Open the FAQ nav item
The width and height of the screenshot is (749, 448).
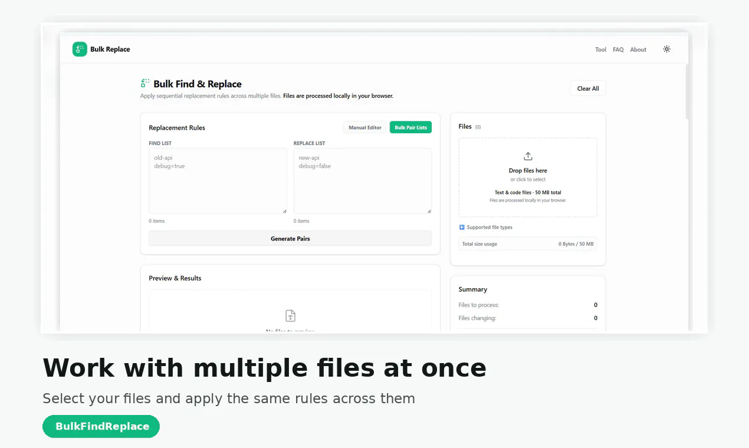click(618, 50)
